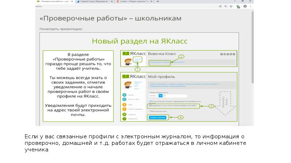Click the vertical page scrollbar thumb
Image resolution: width=291 pixels, height=163 pixels.
point(252,47)
